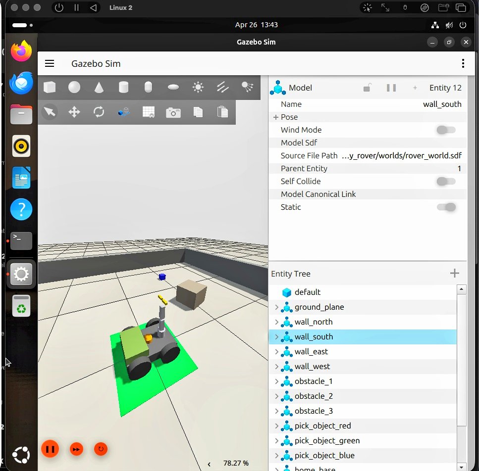
Task: Select pick_object_green in entity tree
Action: (x=363, y=441)
